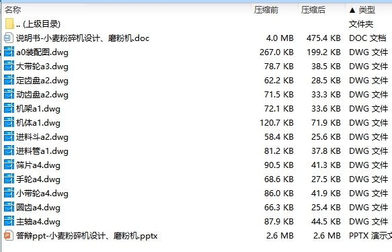
Task: Click the 475.4 KB compressed size value
Action: (x=323, y=38)
